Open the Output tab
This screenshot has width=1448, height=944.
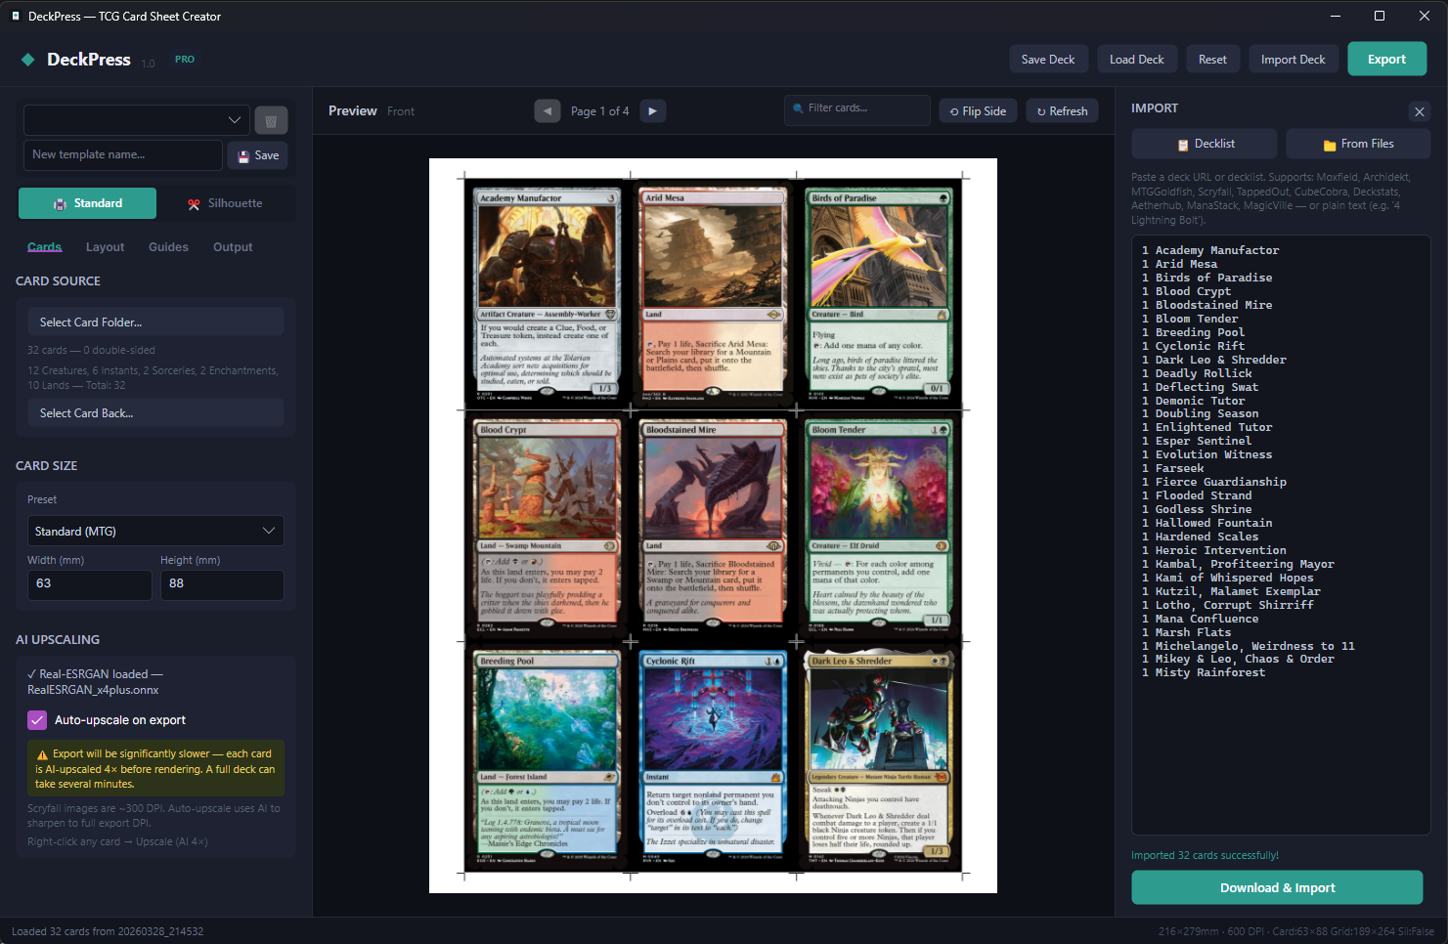[232, 247]
